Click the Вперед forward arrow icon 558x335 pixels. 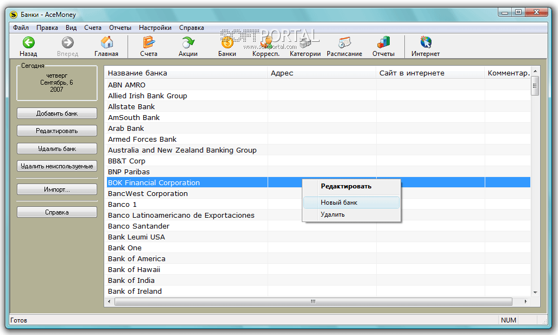point(68,42)
